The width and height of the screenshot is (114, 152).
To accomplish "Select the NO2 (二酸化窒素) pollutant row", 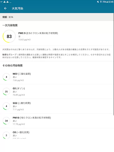I will click(x=57, y=77).
